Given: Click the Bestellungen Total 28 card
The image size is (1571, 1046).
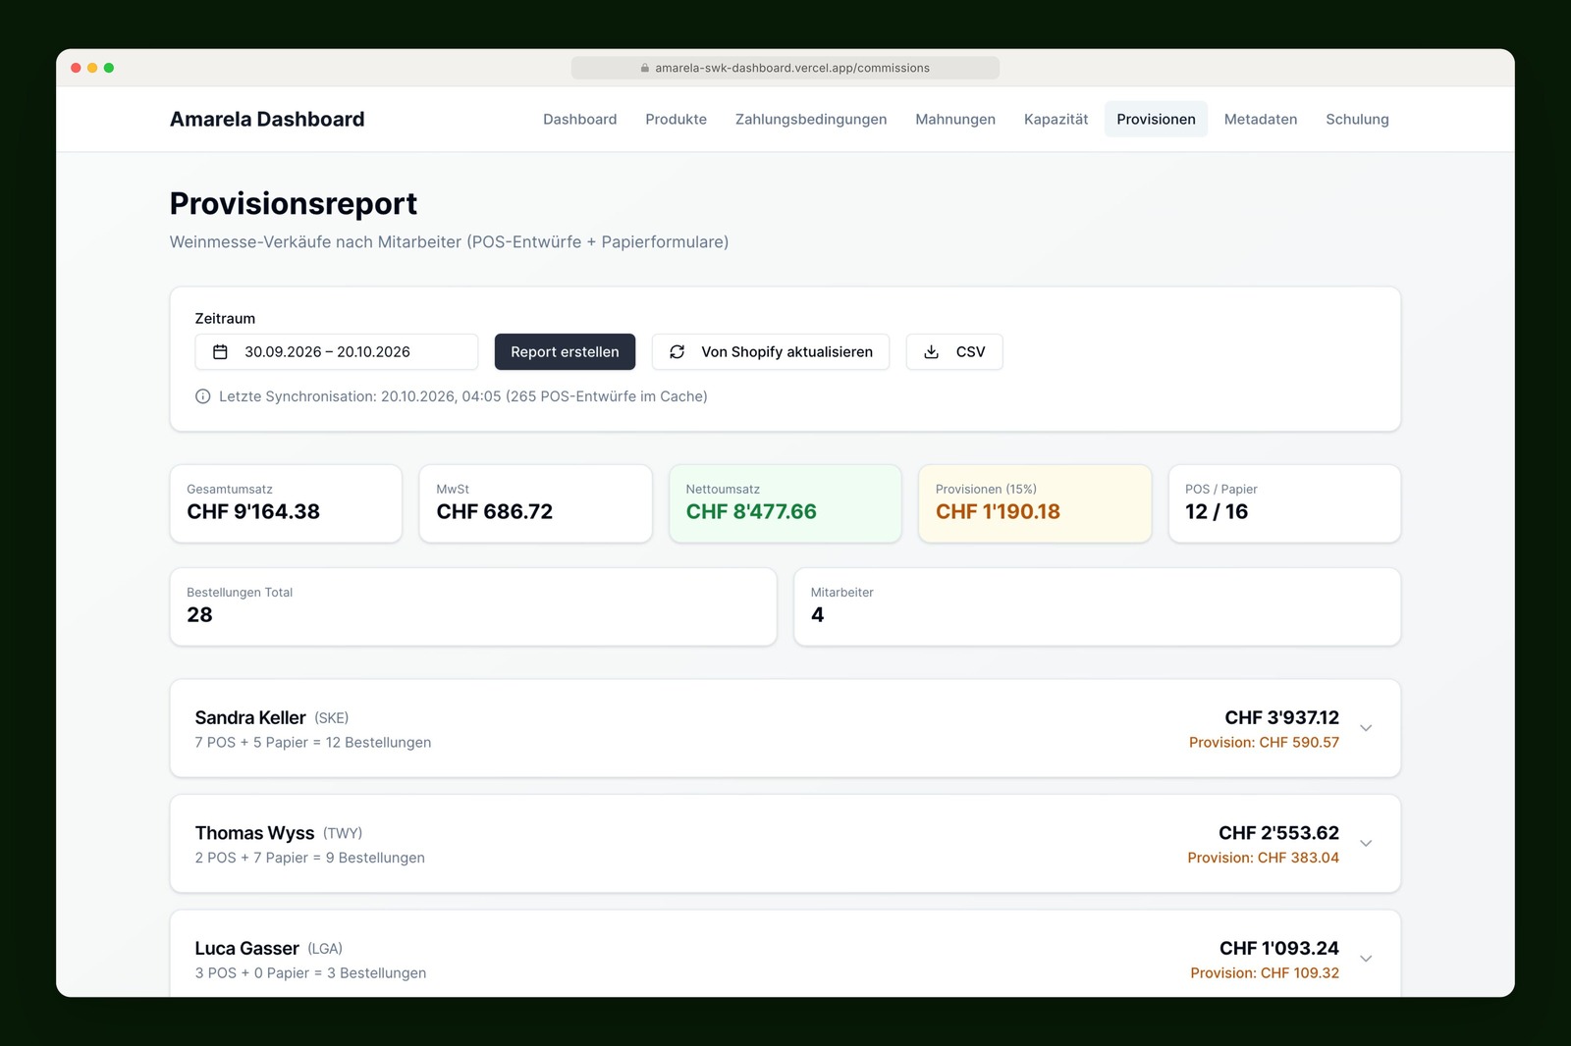Looking at the screenshot, I should pos(473,606).
